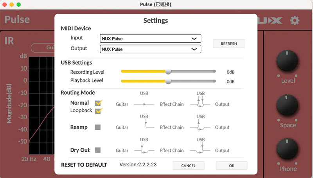The width and height of the screenshot is (313, 178).
Task: Click the Dry Out guitar routing diagram
Action: [x=144, y=149]
